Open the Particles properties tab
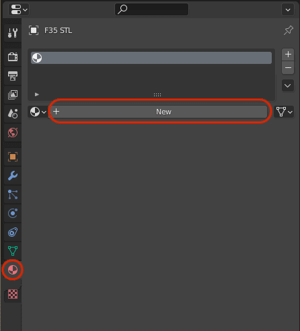The image size is (300, 331). (13, 194)
